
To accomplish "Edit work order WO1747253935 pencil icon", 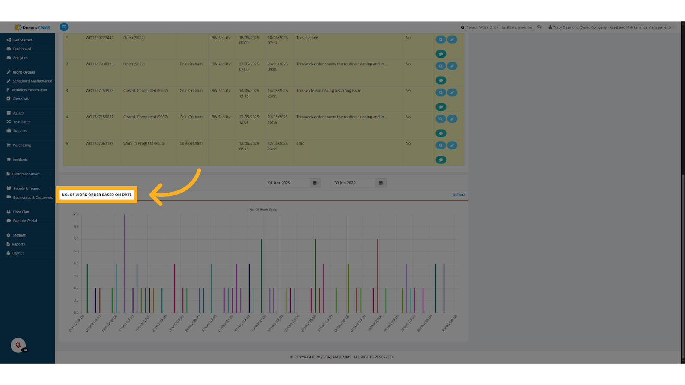I will coord(452,92).
